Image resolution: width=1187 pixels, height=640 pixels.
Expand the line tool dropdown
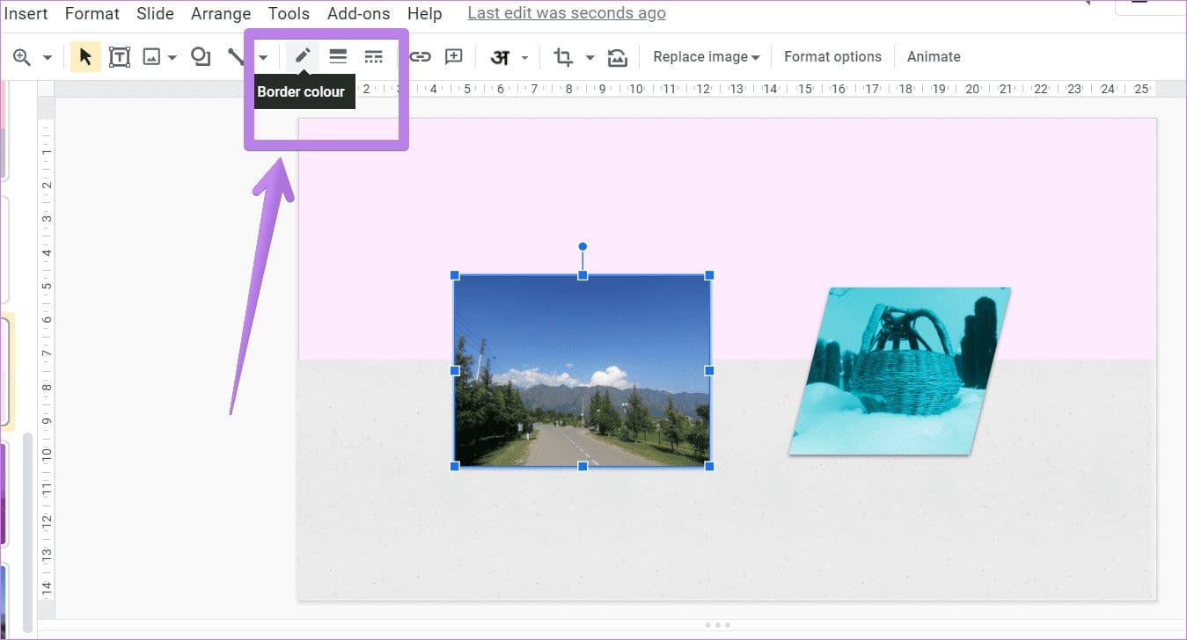point(262,56)
